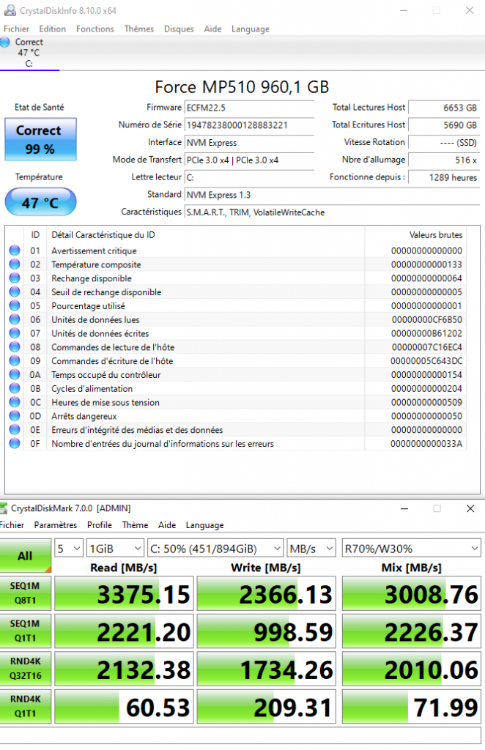Click the Nbre d'allumage value 516 x

[444, 160]
